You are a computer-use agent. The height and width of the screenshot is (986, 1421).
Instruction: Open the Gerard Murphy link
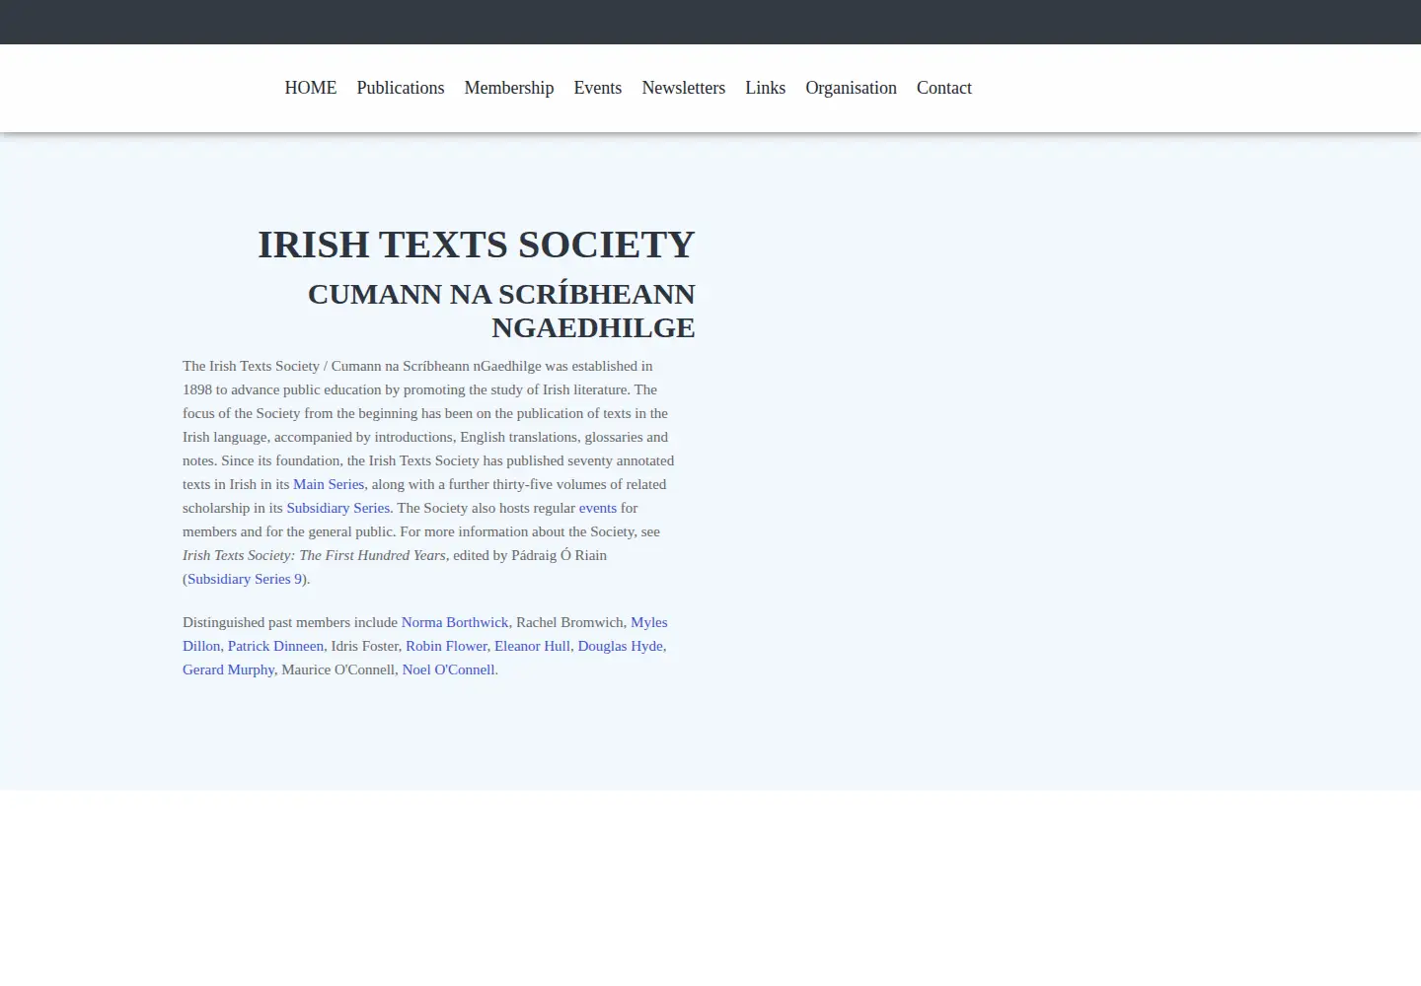point(228,669)
